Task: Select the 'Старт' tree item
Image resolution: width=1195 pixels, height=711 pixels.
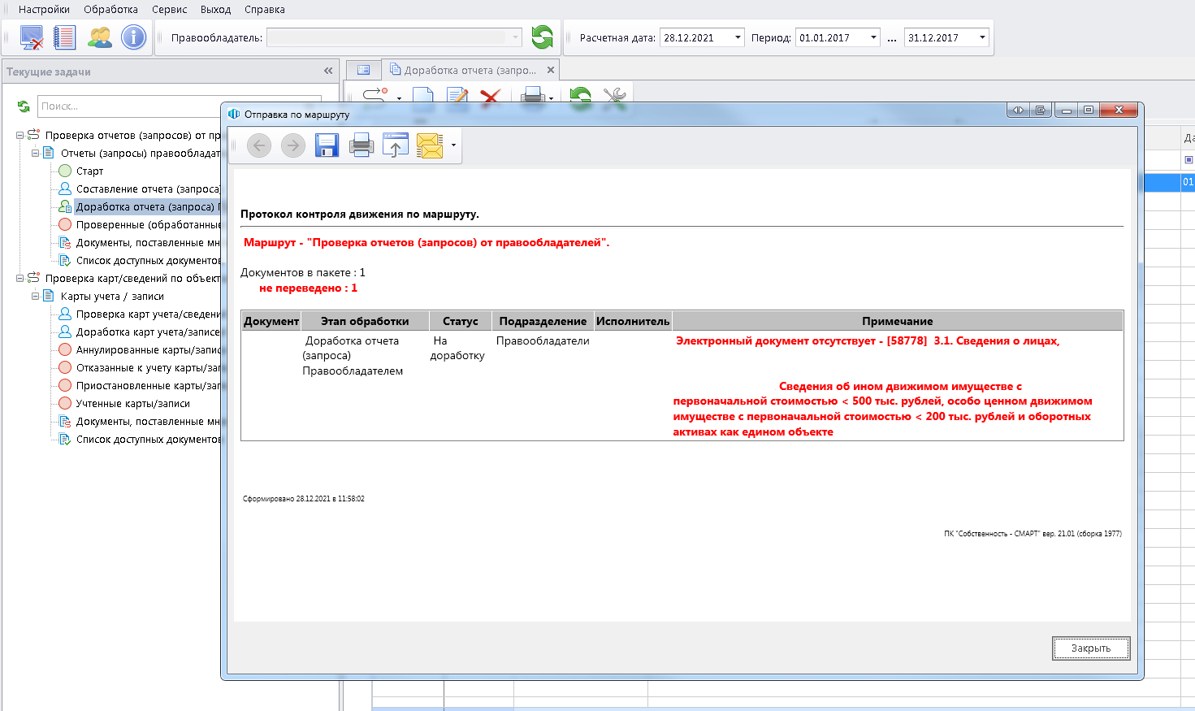Action: [x=89, y=171]
